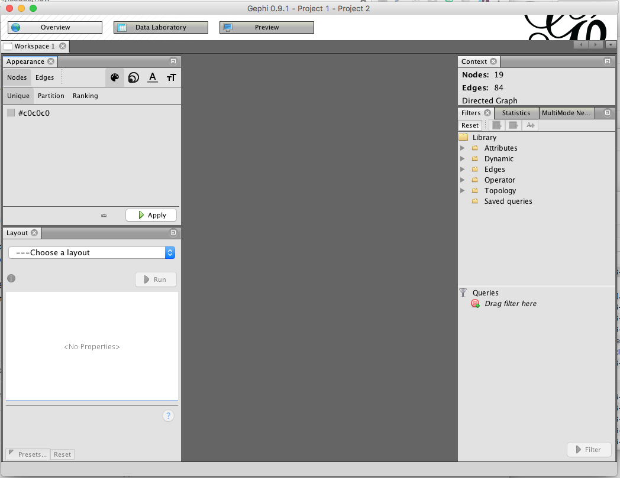
Task: Click the #c0c0c0 color swatch
Action: pyautogui.click(x=10, y=112)
